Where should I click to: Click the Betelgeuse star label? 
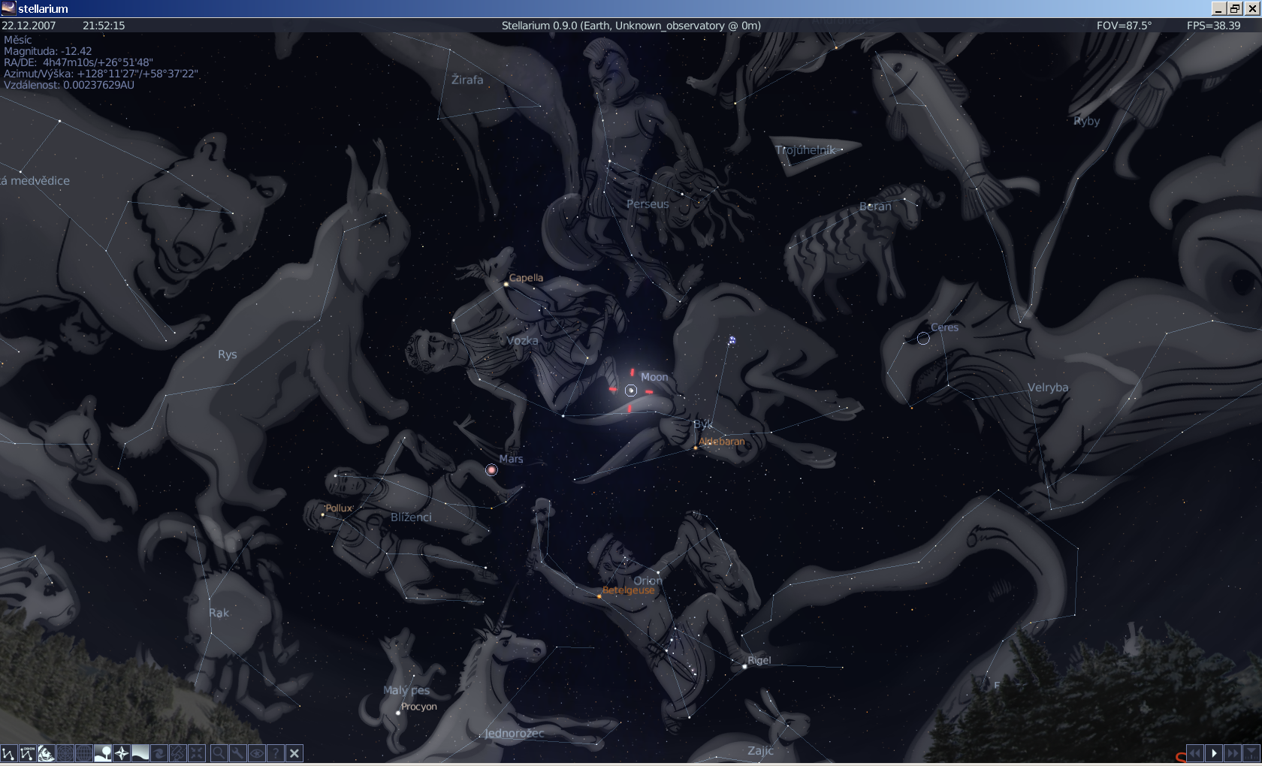coord(629,590)
